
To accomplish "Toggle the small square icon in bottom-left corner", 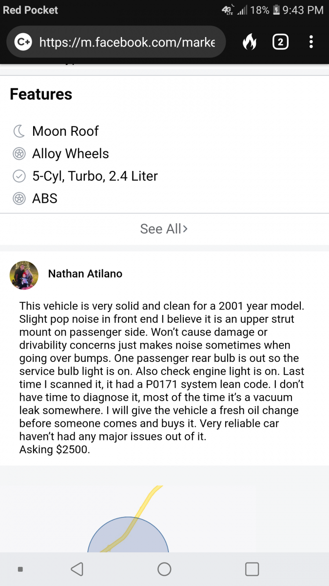I will 20,568.
